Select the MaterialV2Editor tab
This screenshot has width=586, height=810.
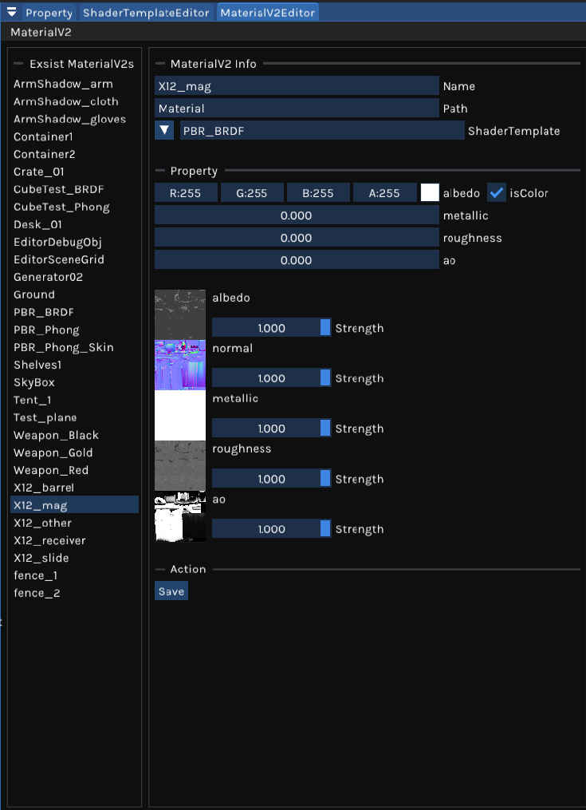pos(267,13)
